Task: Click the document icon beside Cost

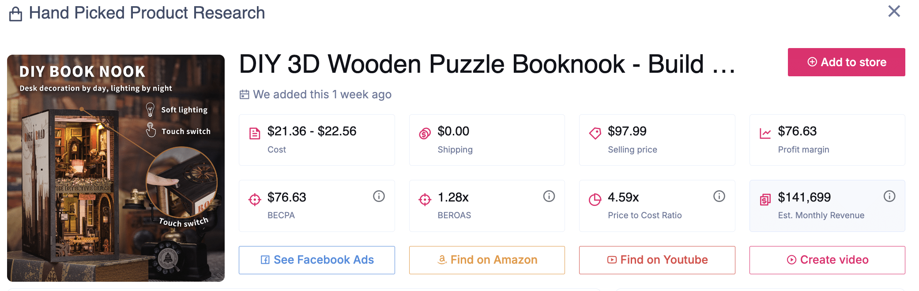Action: coord(255,133)
